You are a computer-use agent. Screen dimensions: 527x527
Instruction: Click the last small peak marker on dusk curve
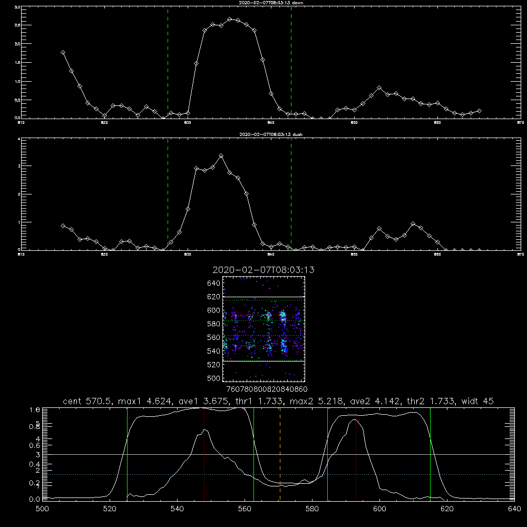[x=413, y=224]
